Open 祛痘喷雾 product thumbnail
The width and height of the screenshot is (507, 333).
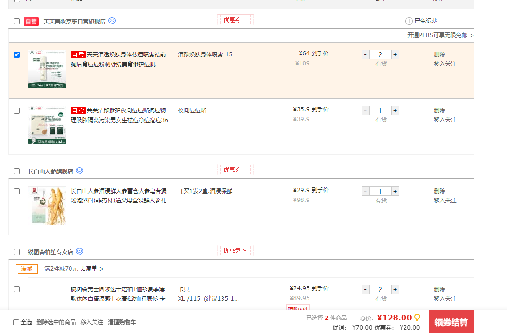pyautogui.click(x=47, y=69)
